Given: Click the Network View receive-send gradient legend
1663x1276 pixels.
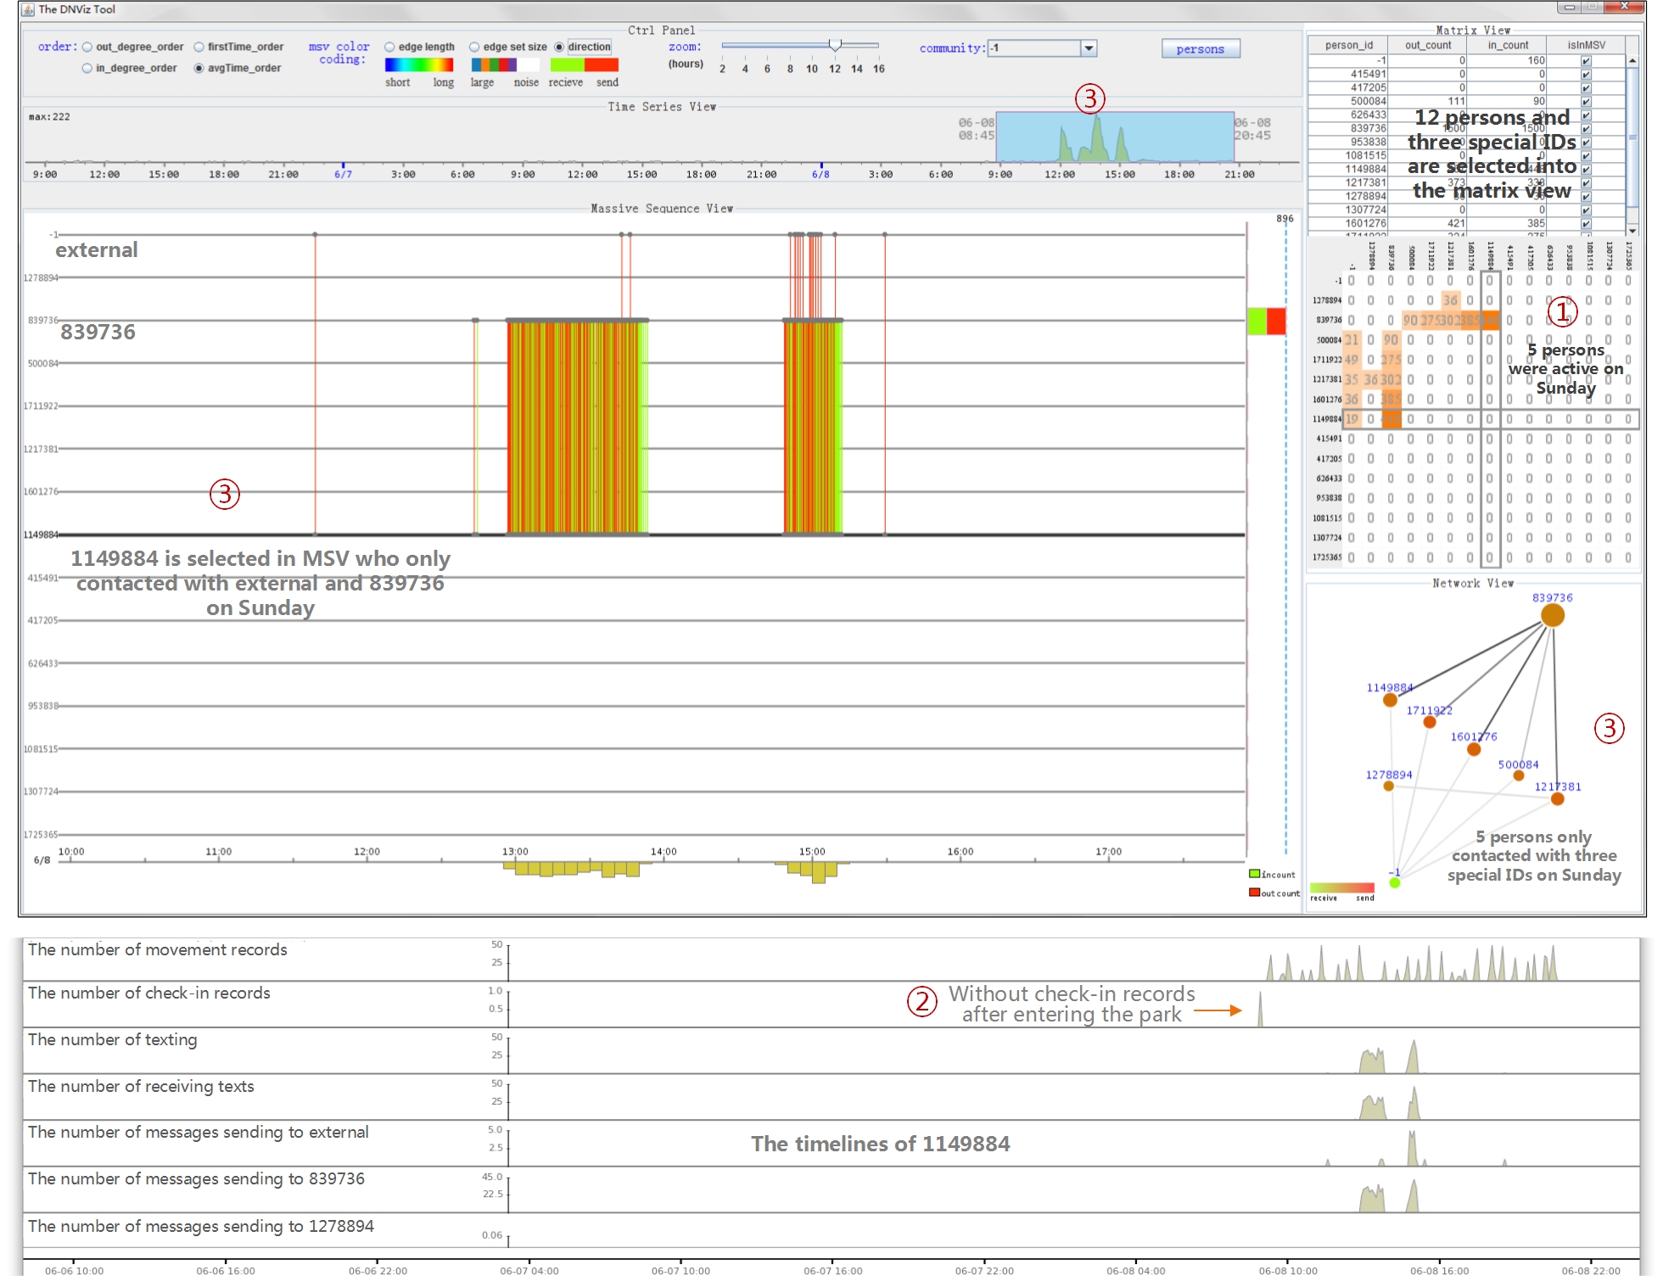Looking at the screenshot, I should coord(1342,887).
